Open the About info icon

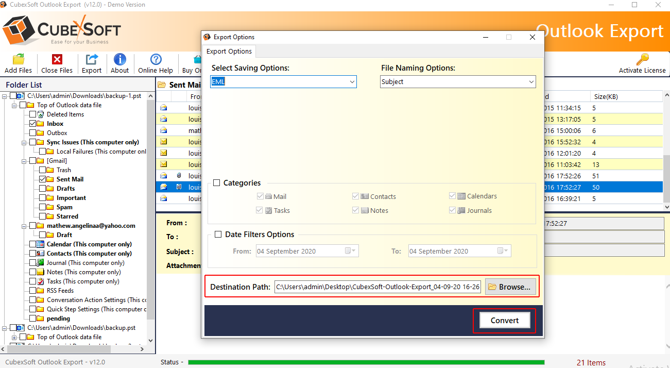point(119,60)
